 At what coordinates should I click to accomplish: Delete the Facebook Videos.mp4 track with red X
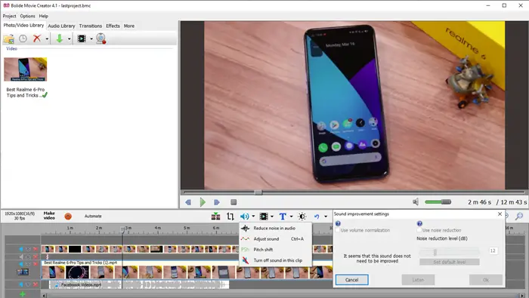tap(35, 284)
